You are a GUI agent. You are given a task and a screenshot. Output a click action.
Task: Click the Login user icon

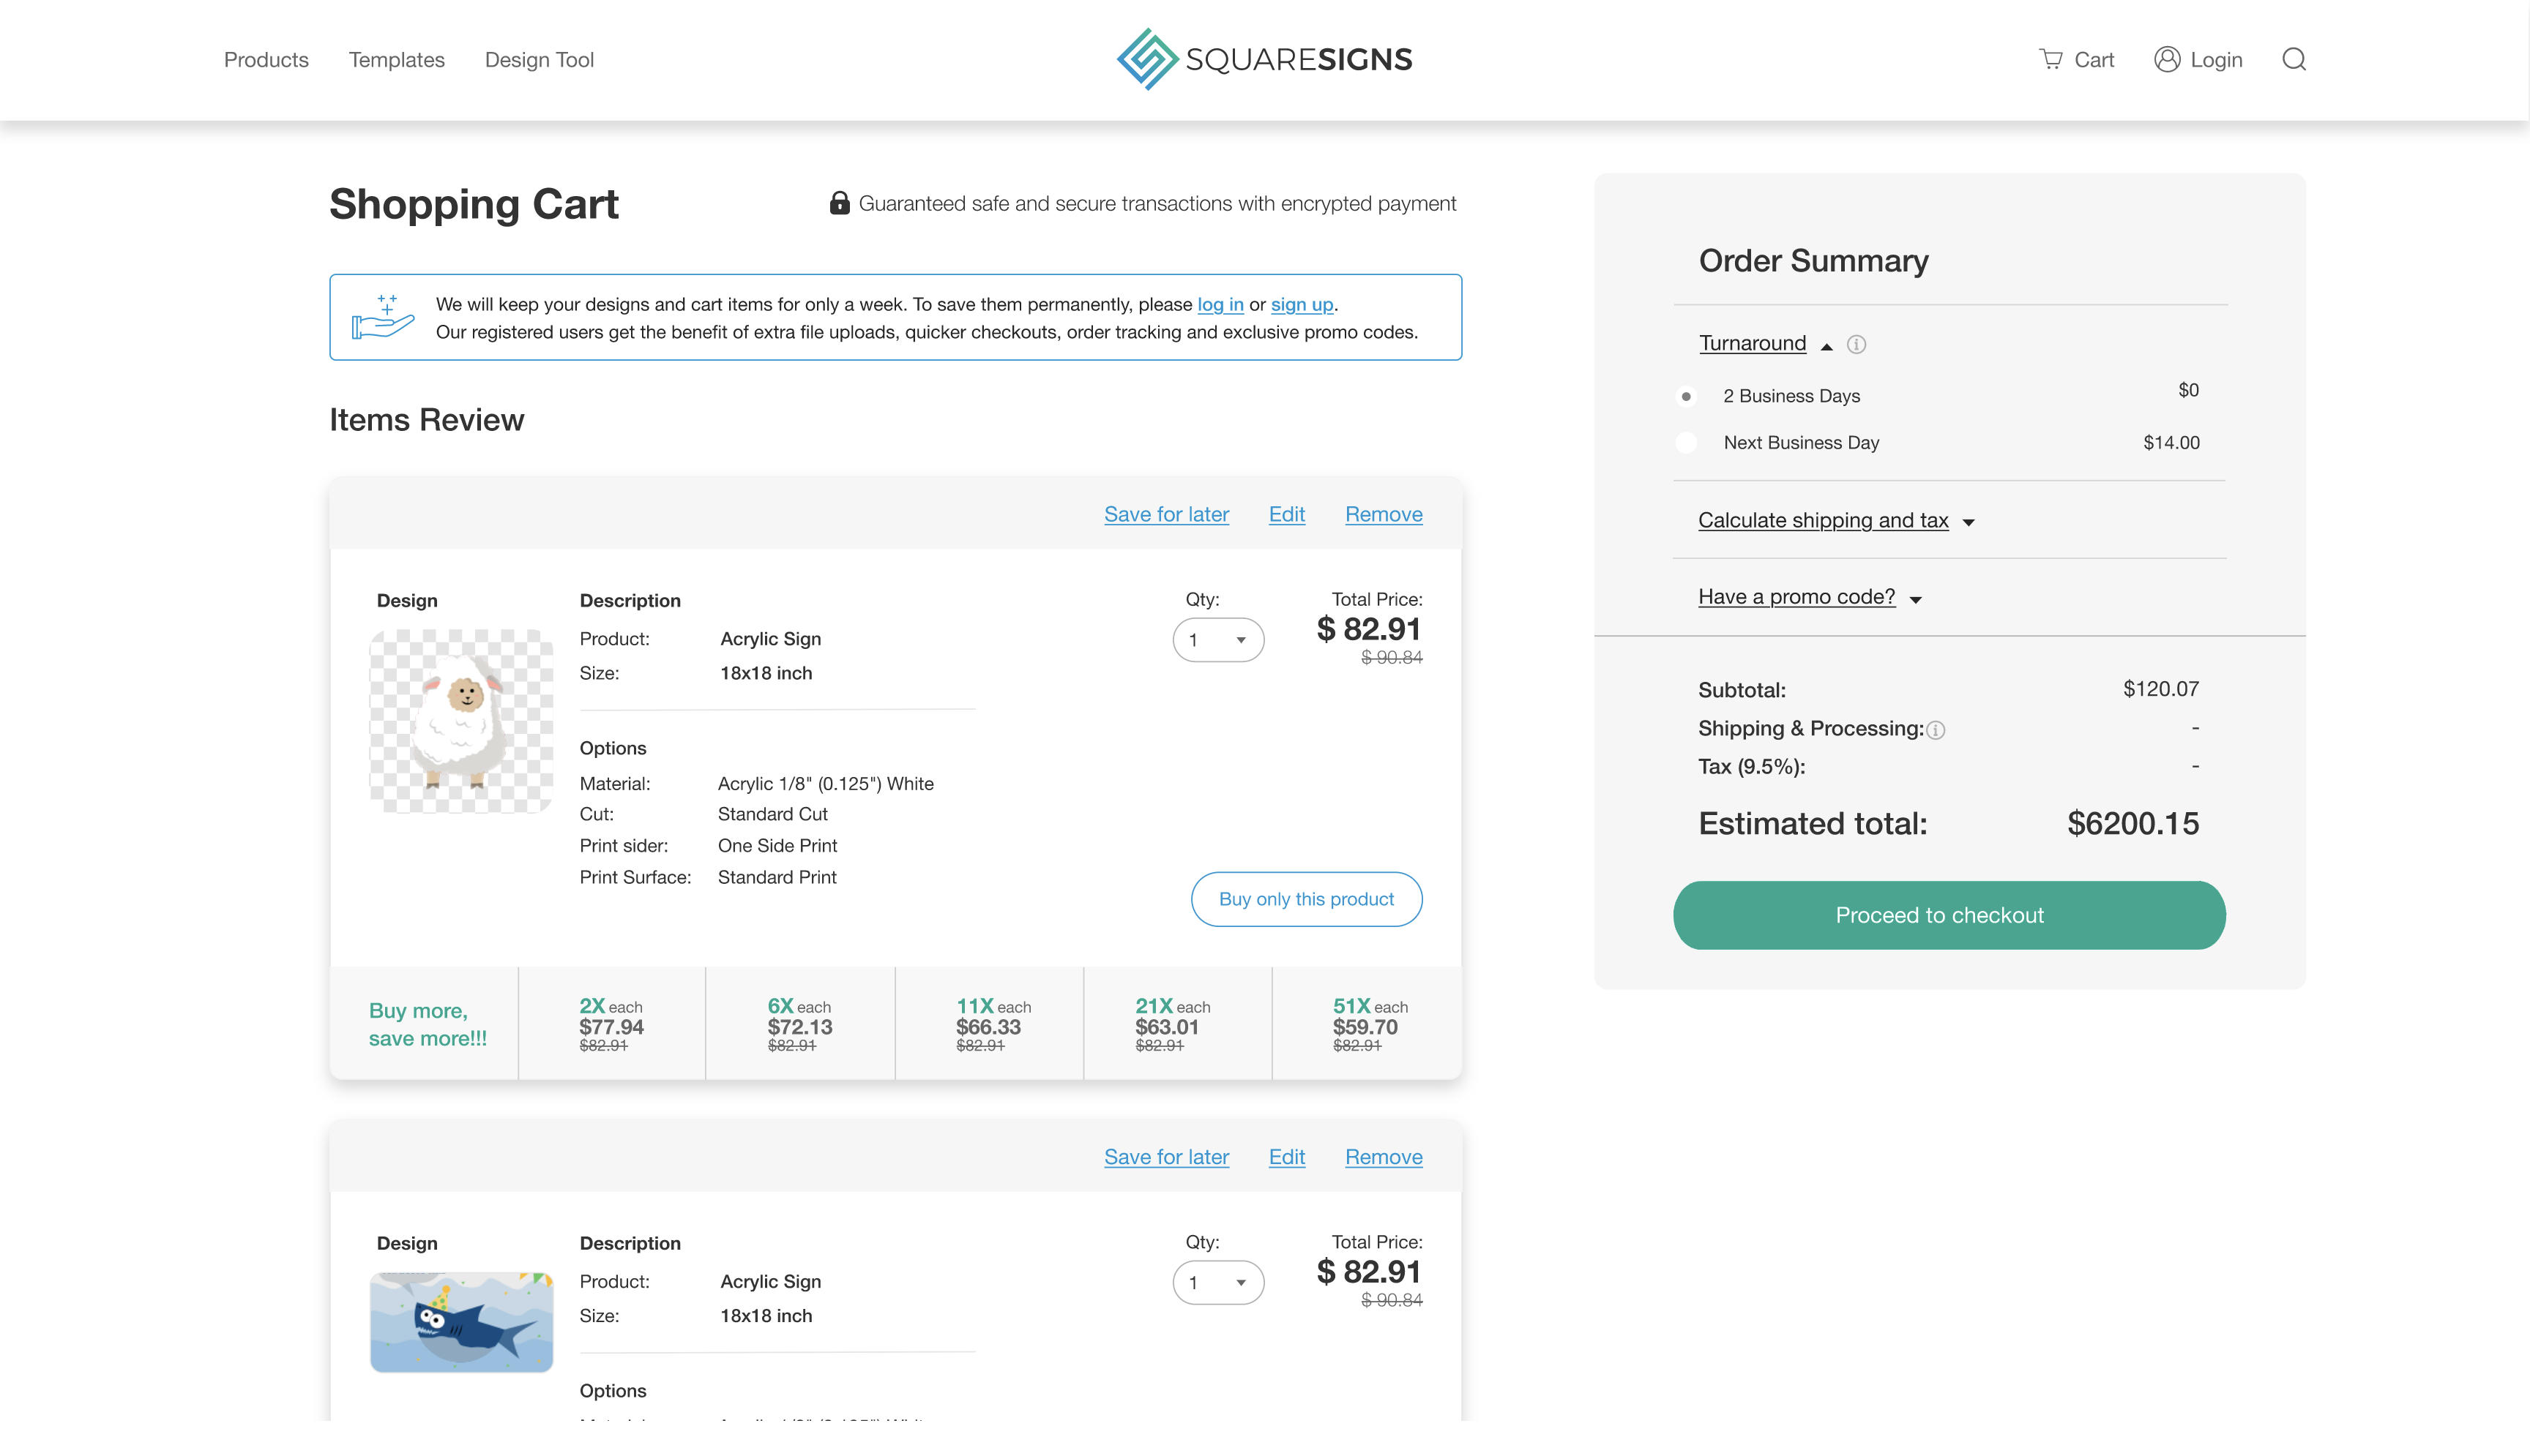(x=2167, y=59)
